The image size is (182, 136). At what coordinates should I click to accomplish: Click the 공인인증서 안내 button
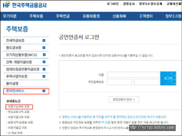124,100
